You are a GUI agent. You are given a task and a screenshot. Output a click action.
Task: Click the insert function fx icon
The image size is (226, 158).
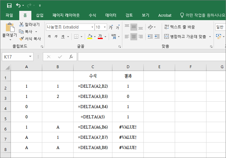[x=71, y=57]
